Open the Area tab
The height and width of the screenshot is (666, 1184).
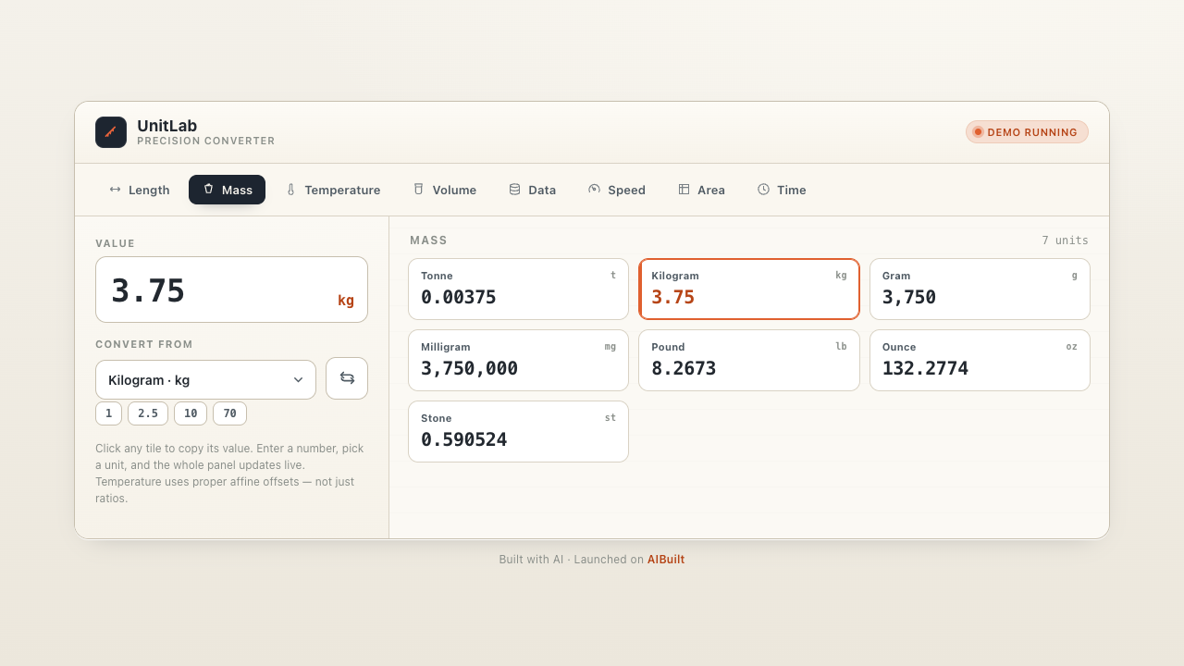[x=701, y=190]
